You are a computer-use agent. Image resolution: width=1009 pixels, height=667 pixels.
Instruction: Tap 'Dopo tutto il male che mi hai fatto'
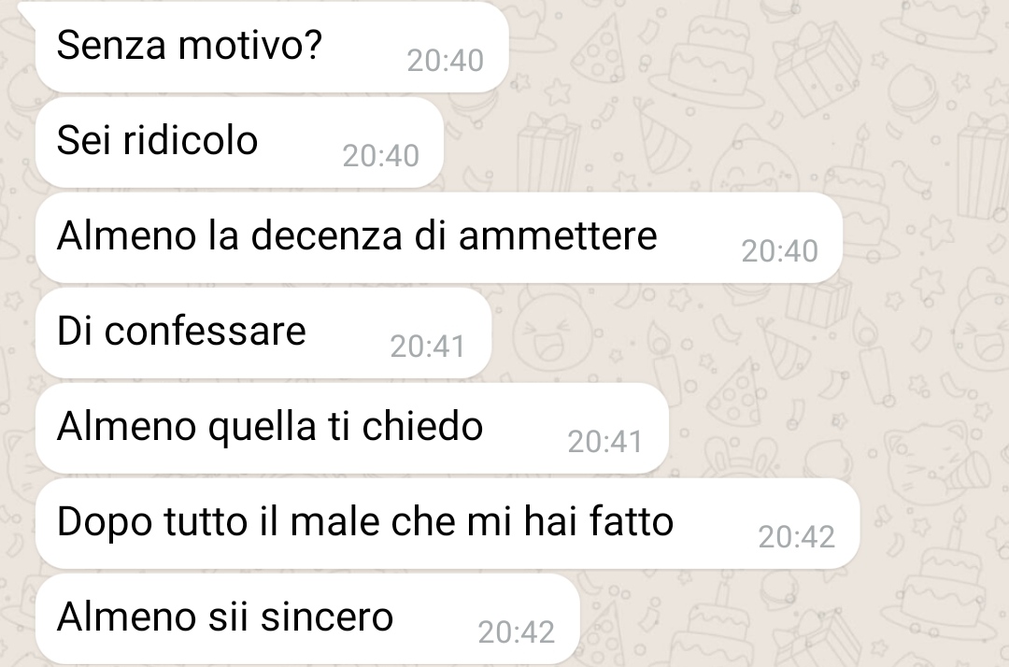pos(448,523)
